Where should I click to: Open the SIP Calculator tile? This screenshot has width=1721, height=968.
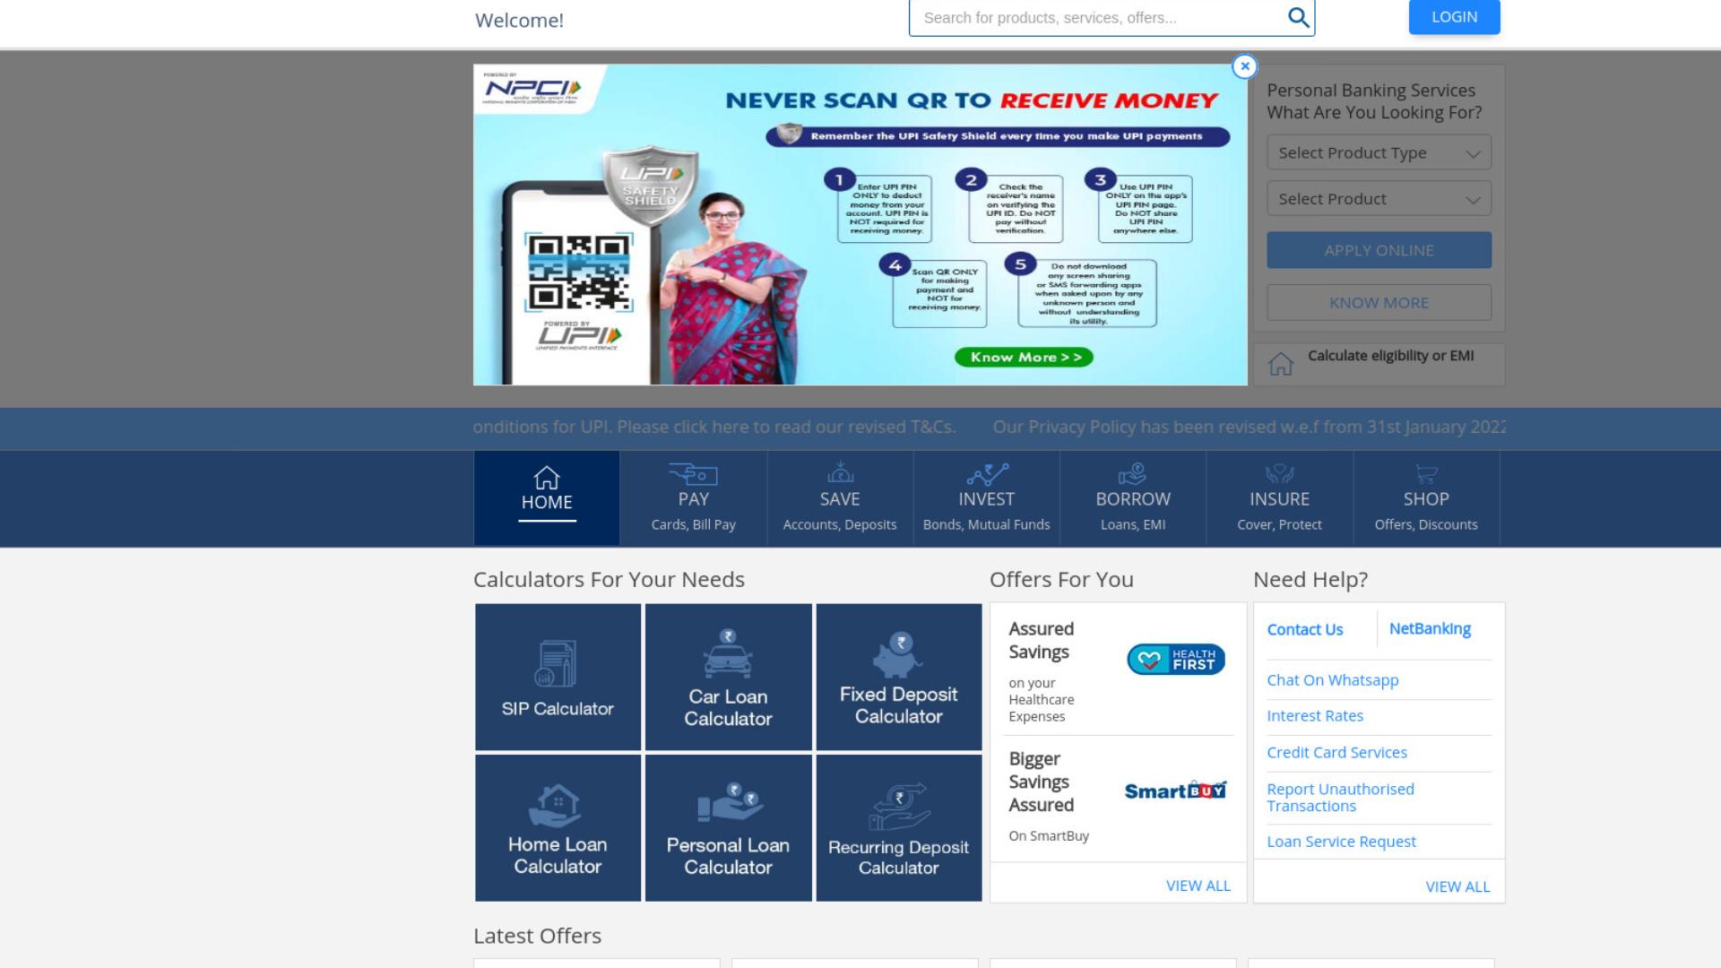click(558, 677)
